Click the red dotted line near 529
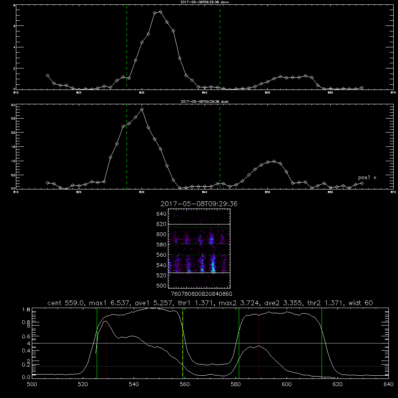Image resolution: width=398 pixels, height=398 pixels. 106,343
